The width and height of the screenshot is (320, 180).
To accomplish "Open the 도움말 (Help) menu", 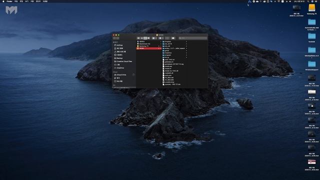I will pos(45,1).
